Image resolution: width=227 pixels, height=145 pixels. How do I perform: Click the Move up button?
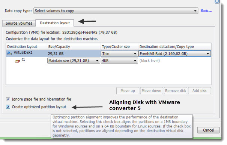tap(128, 91)
